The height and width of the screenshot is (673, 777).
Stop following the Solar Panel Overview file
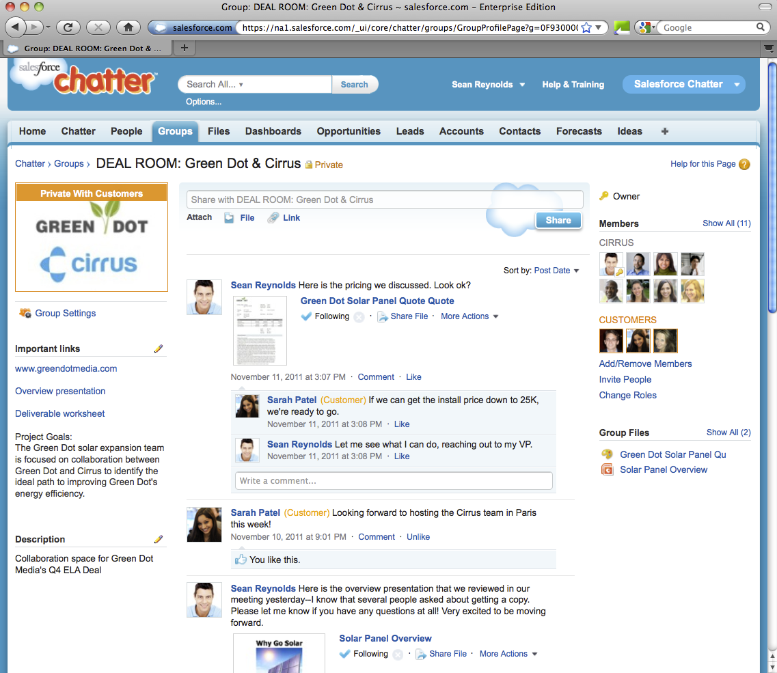398,655
